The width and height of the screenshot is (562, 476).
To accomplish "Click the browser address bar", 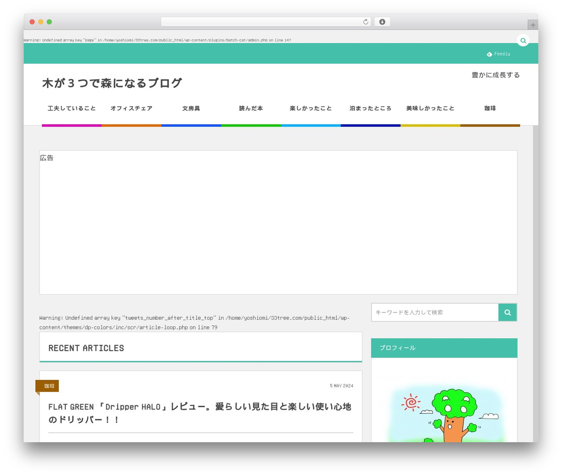I will 266,22.
